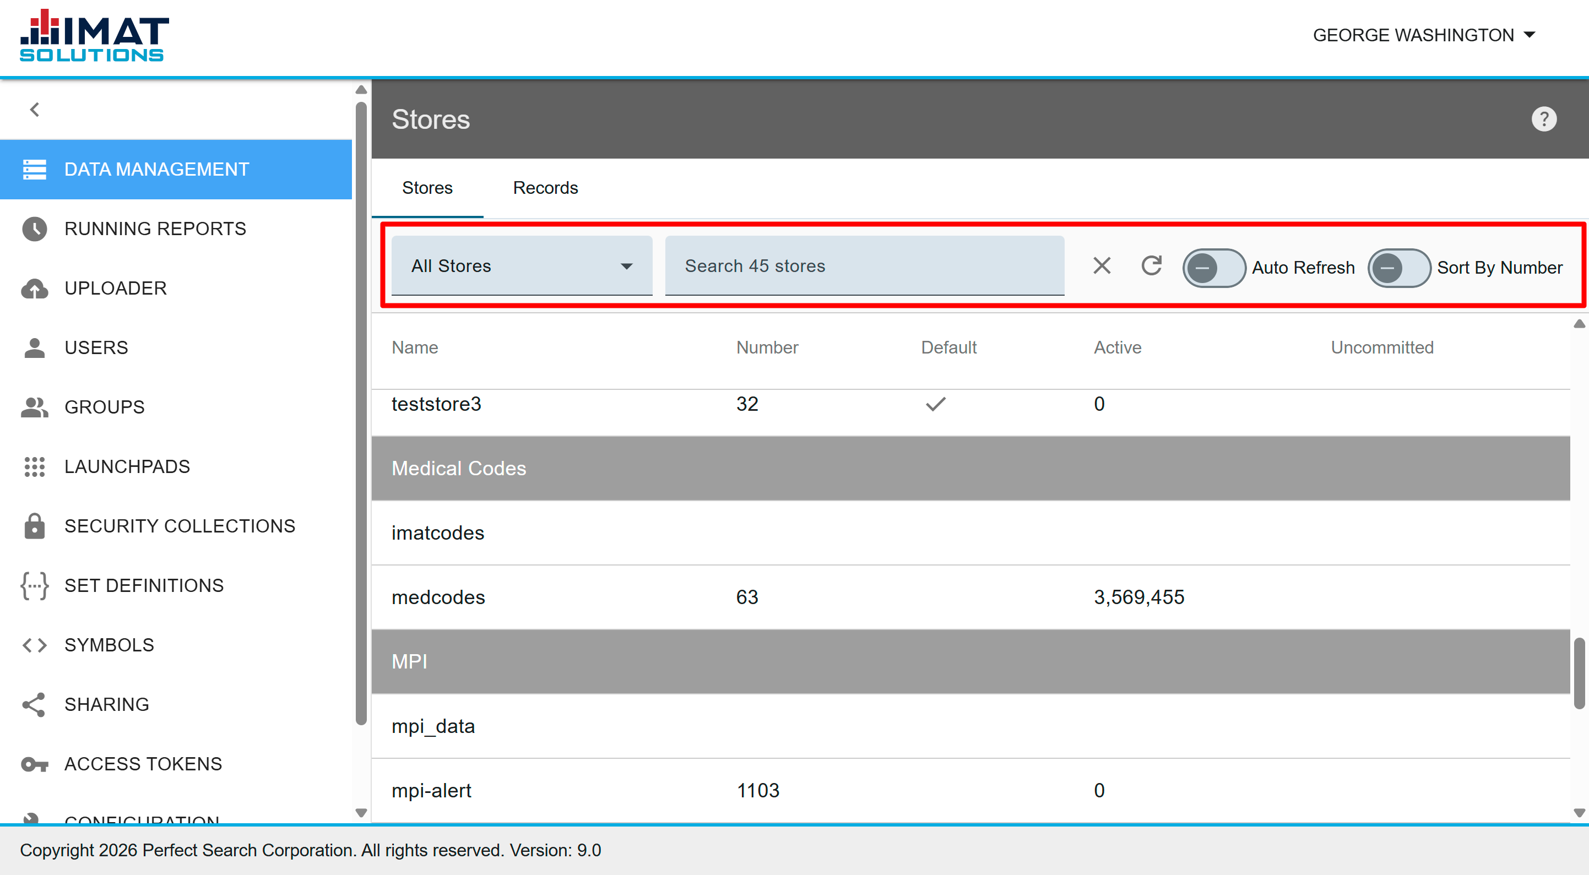Click the Set Definitions braces icon
Viewport: 1589px width, 875px height.
click(x=35, y=586)
